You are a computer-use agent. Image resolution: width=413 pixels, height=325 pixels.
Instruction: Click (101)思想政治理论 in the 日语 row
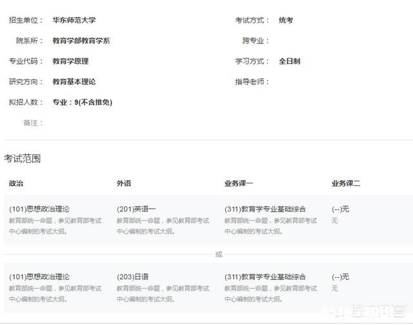click(39, 277)
